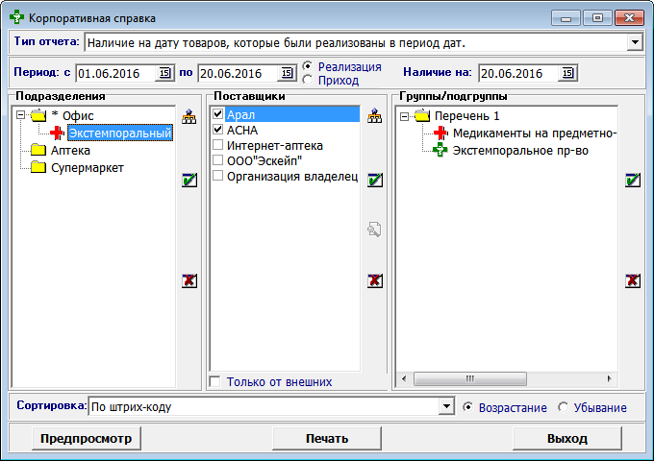The width and height of the screenshot is (654, 461).
Task: Click the Выход button
Action: tap(567, 438)
